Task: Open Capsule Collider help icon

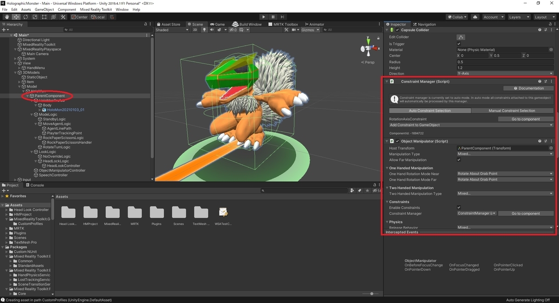Action: click(540, 30)
